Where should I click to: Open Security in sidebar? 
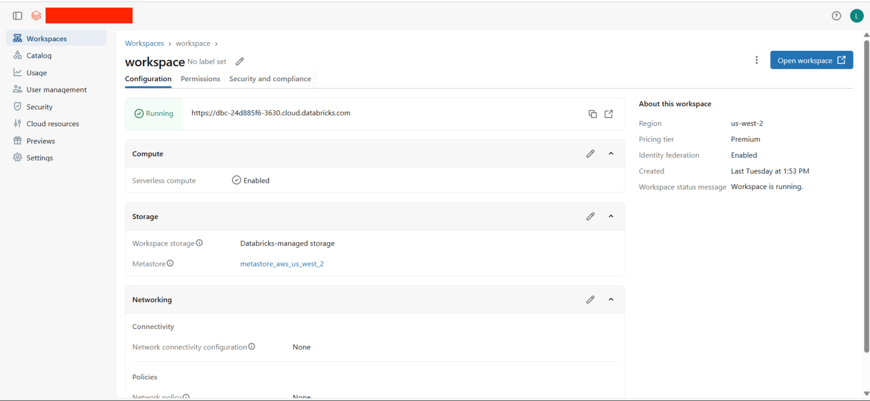click(56, 106)
